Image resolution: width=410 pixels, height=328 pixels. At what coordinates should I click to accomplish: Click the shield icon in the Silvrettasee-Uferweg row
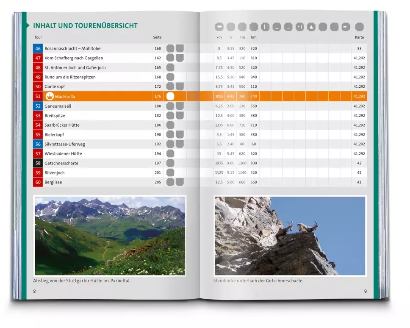180,144
